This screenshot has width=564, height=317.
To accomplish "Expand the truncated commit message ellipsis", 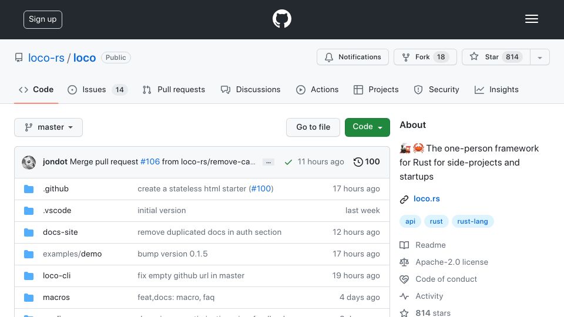I will [x=268, y=162].
